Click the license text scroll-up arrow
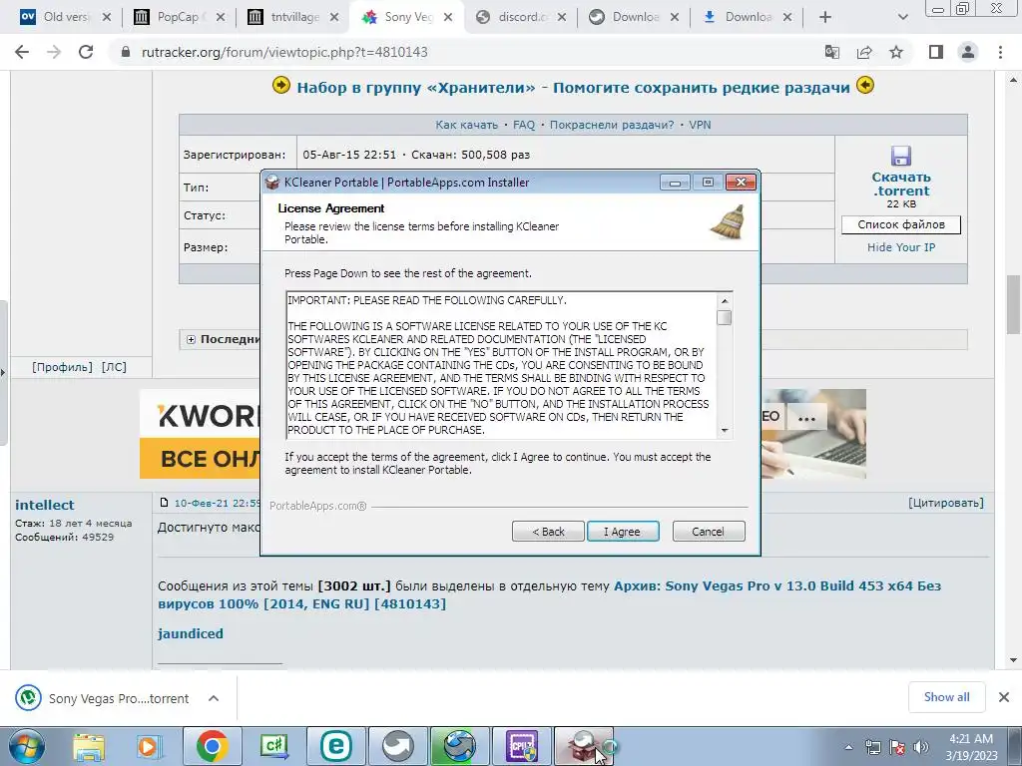Viewport: 1022px width, 766px height. coord(725,301)
